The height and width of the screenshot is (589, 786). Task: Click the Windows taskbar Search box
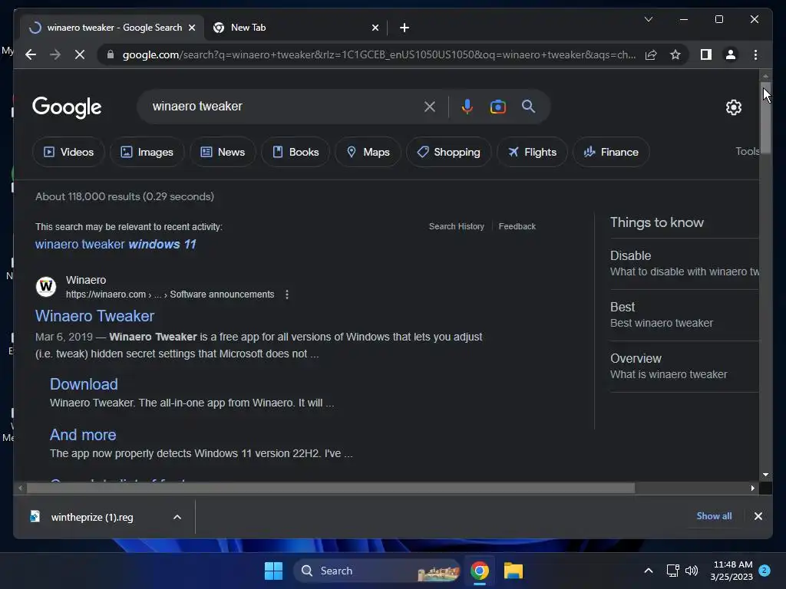(x=377, y=571)
